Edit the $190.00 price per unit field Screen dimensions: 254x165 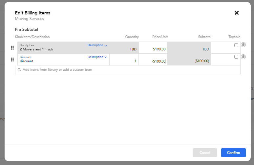click(153, 48)
